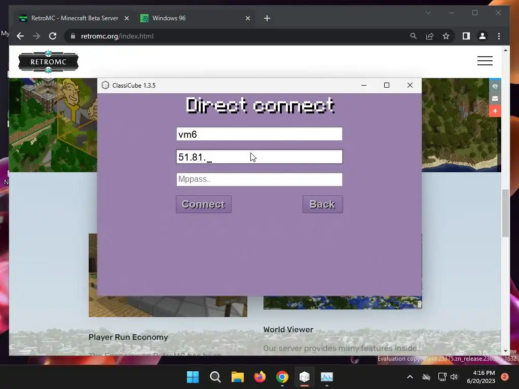Open the Windows Start menu
The height and width of the screenshot is (389, 519).
(193, 377)
